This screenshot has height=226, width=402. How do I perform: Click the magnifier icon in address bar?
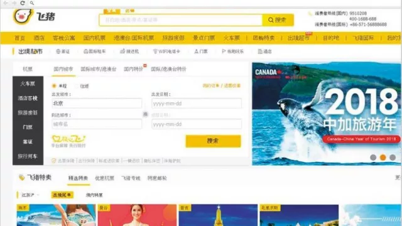point(32,3)
